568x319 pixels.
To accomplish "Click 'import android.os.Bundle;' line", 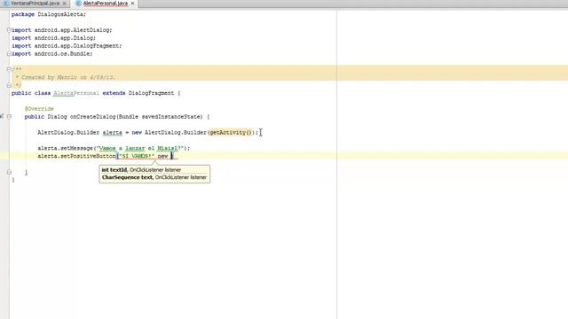I will click(51, 54).
